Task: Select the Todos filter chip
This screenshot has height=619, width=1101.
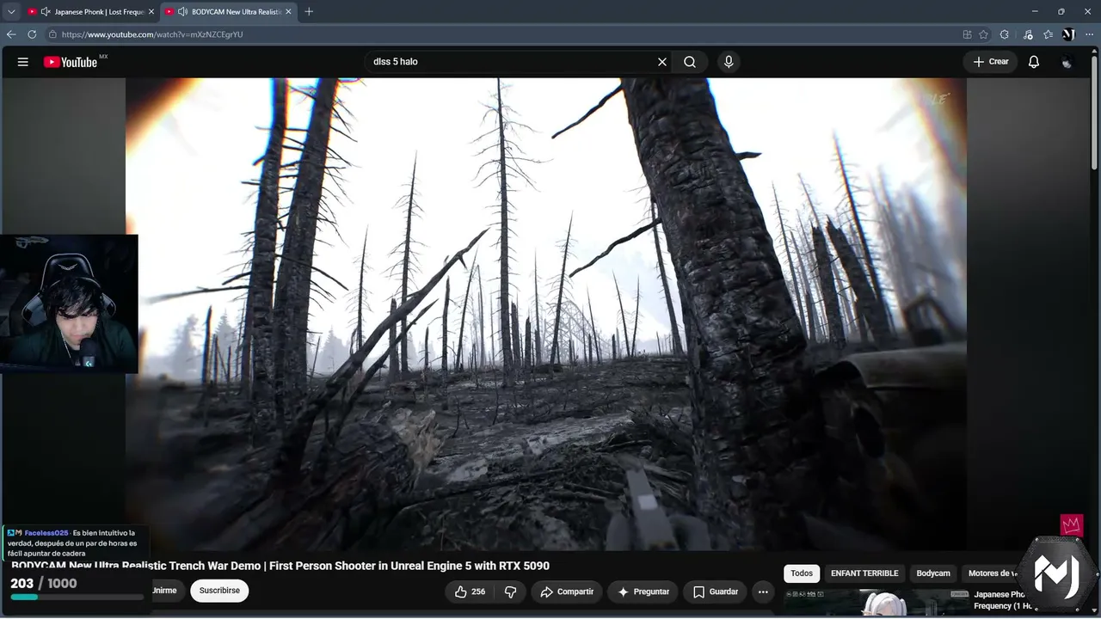Action: 802,573
